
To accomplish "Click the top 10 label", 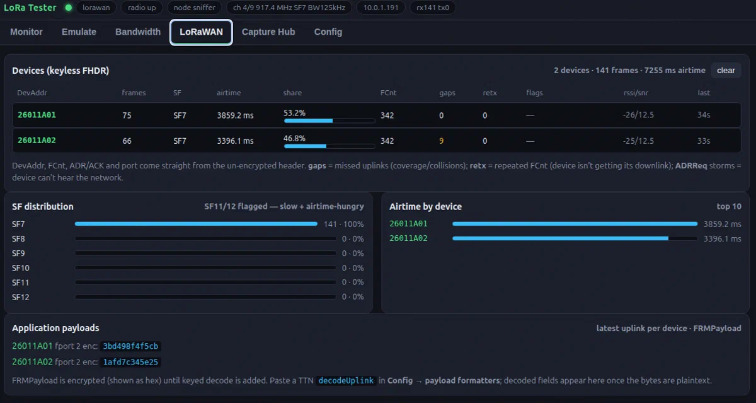I will click(x=729, y=206).
